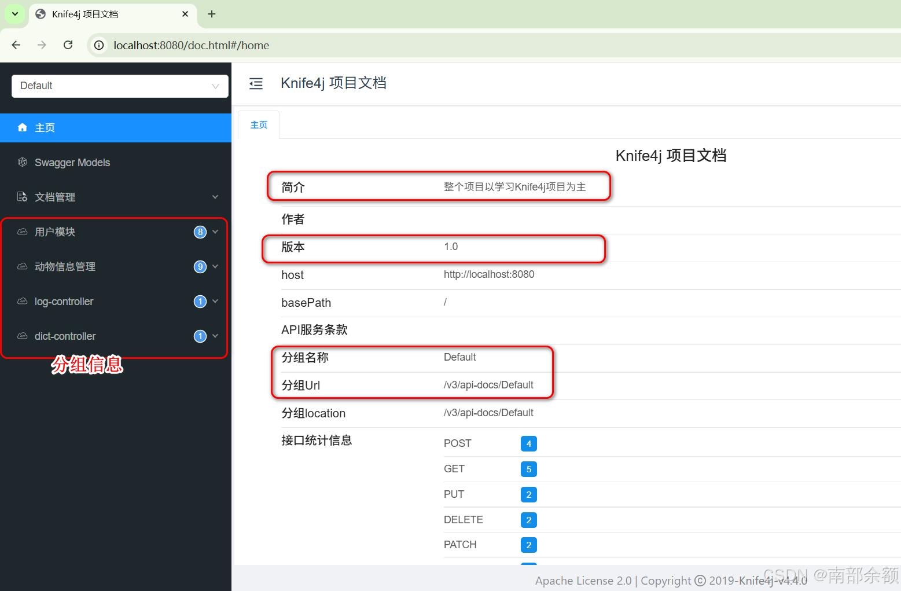
Task: Click the cloud icon beside dict-controller
Action: (x=23, y=336)
